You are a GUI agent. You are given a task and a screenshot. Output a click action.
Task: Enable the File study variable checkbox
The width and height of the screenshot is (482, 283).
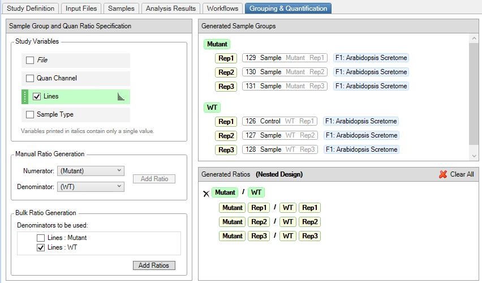point(30,60)
